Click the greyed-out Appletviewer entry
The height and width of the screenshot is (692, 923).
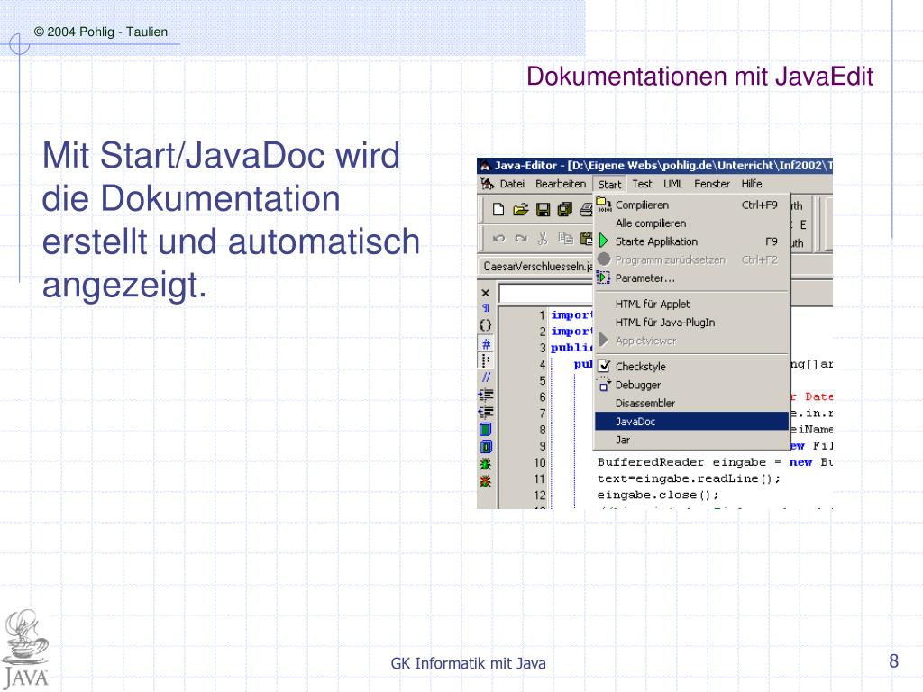(691, 341)
